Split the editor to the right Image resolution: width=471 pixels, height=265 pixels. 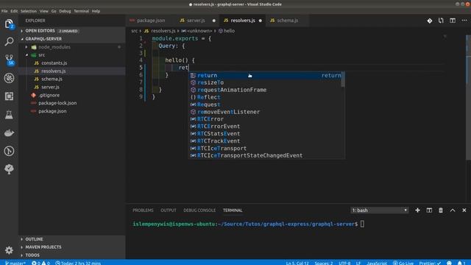point(453,21)
